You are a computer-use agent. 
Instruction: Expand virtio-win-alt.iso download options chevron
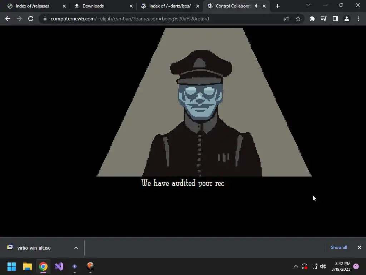(x=76, y=248)
